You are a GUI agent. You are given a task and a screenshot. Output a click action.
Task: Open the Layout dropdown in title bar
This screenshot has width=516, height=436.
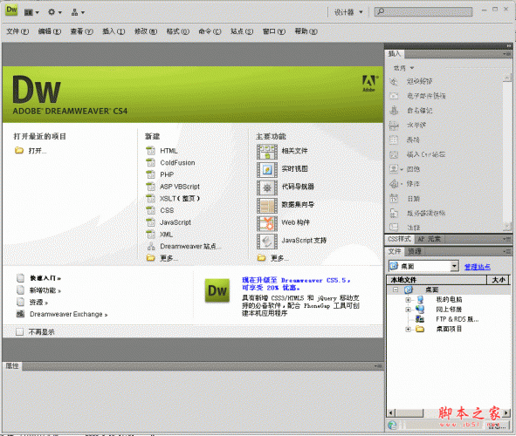(x=31, y=12)
